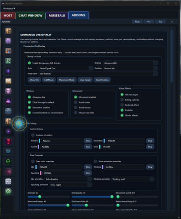
Task: Enable Custom orb colors
Action: coord(33,135)
